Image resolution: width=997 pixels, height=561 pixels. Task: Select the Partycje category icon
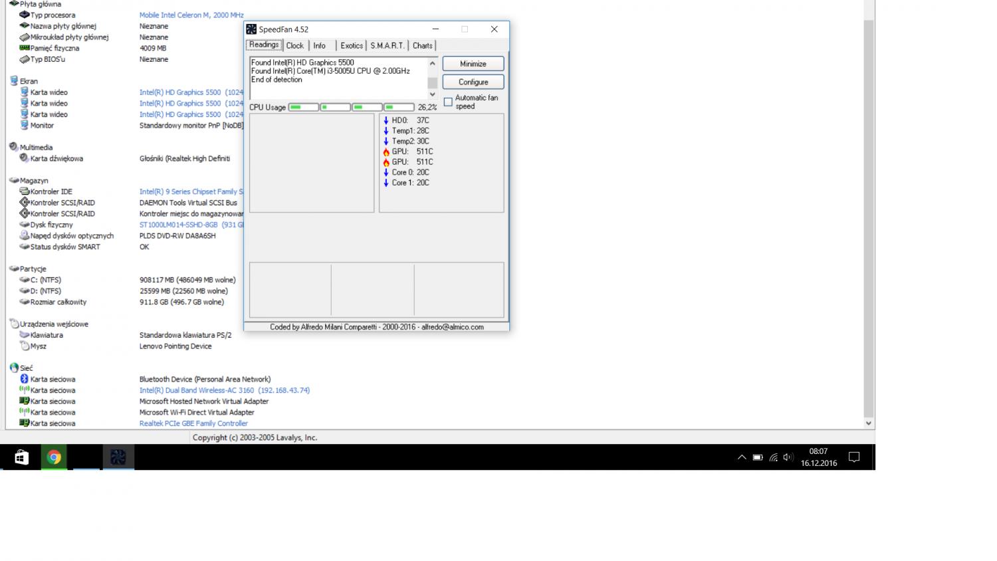[x=14, y=269]
